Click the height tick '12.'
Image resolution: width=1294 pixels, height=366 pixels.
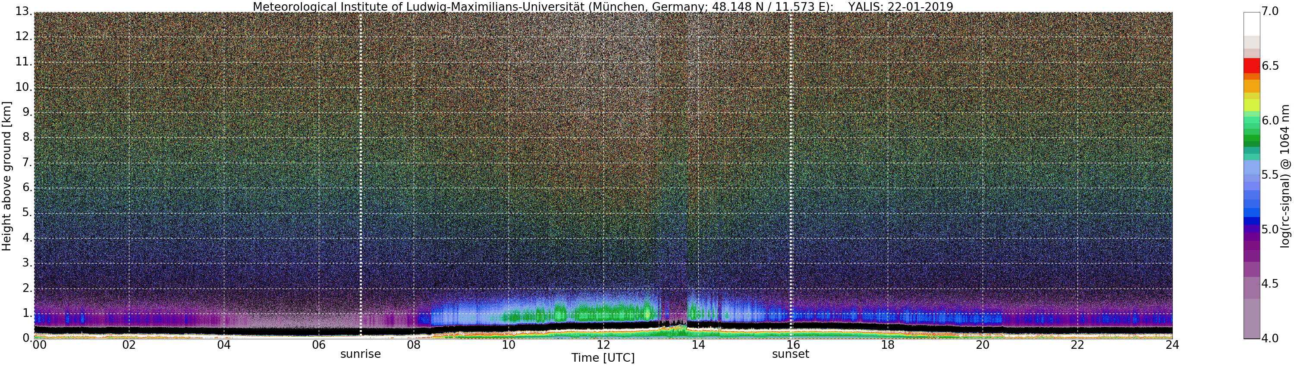tap(24, 37)
